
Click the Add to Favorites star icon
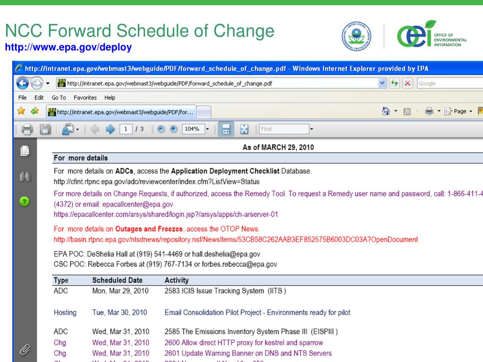click(x=34, y=111)
